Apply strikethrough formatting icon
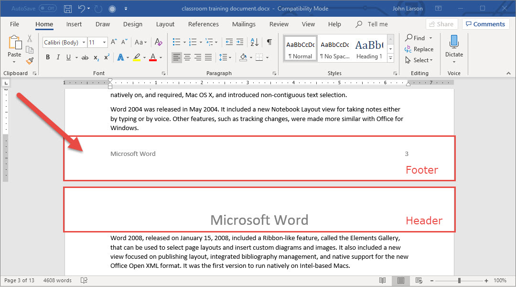Image resolution: width=516 pixels, height=287 pixels. coord(85,57)
